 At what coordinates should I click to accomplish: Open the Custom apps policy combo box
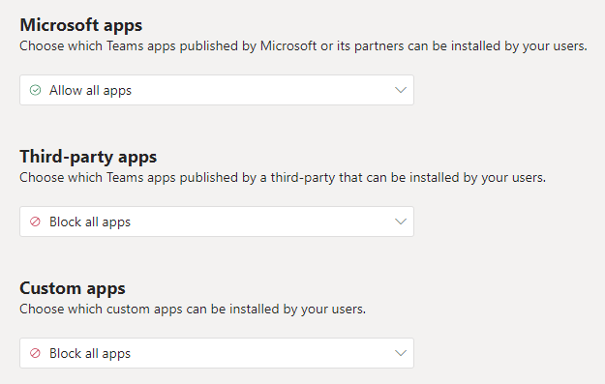[217, 353]
